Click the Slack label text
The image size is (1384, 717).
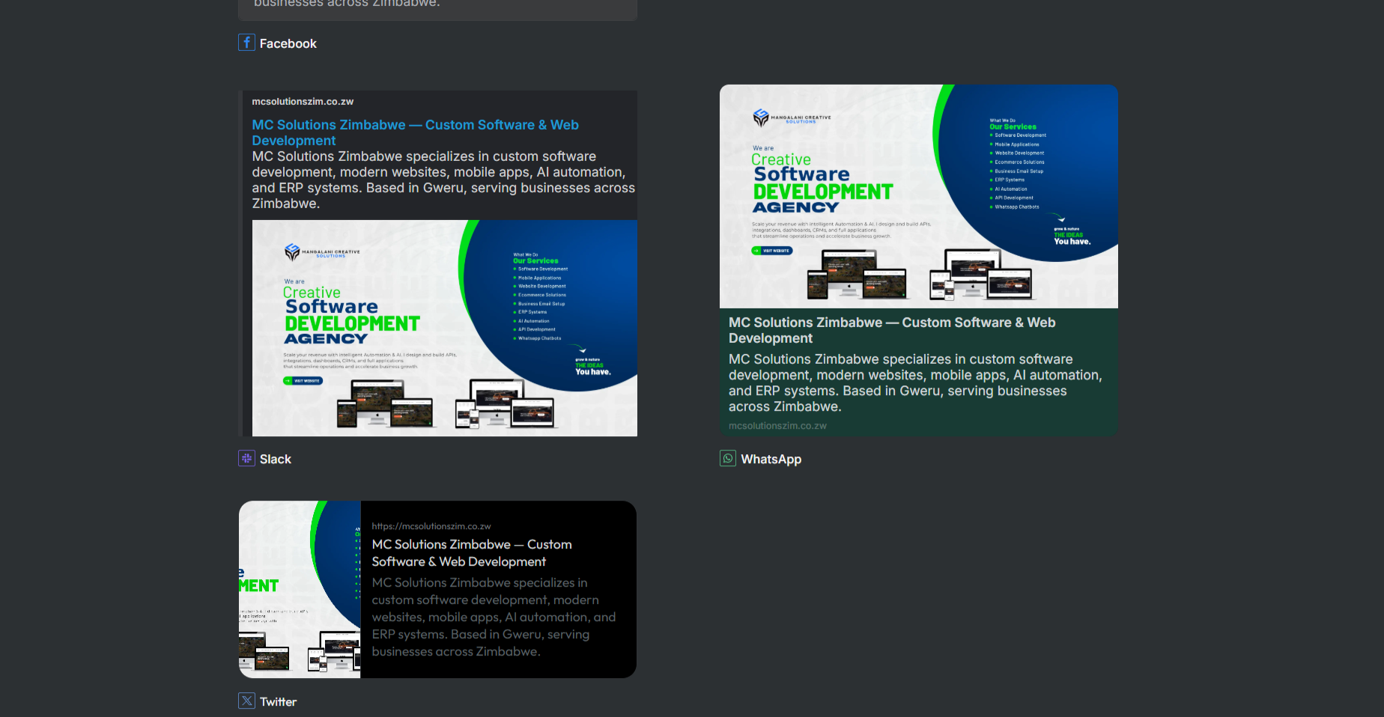pos(276,459)
